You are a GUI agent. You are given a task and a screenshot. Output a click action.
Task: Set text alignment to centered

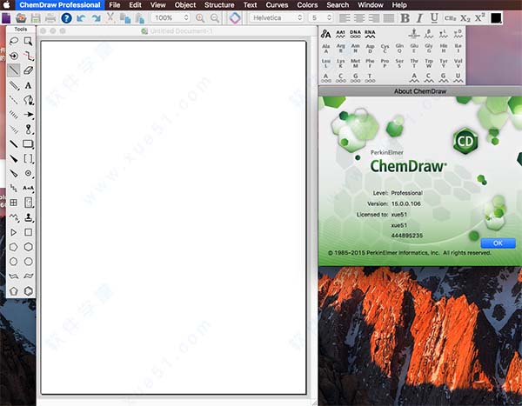[359, 18]
